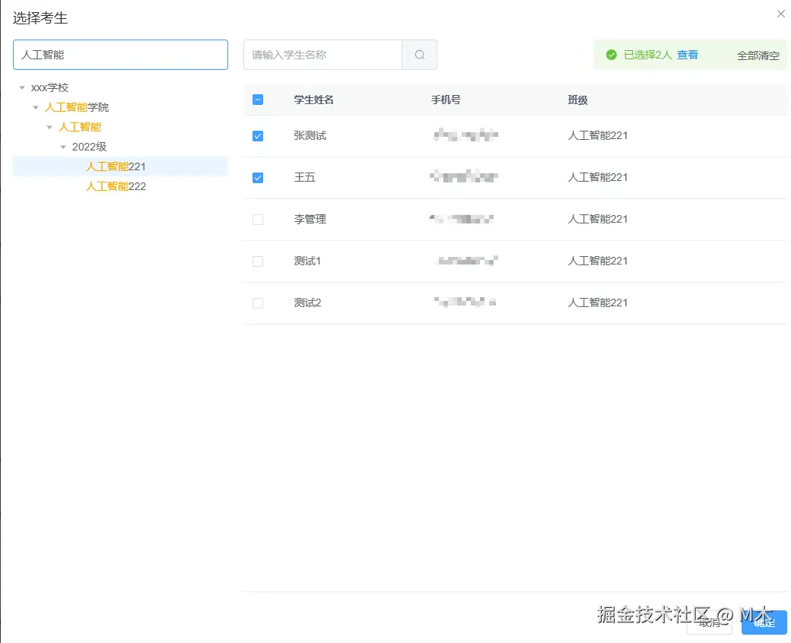Click the 已选择2人 status text
791x643 pixels.
(x=647, y=55)
